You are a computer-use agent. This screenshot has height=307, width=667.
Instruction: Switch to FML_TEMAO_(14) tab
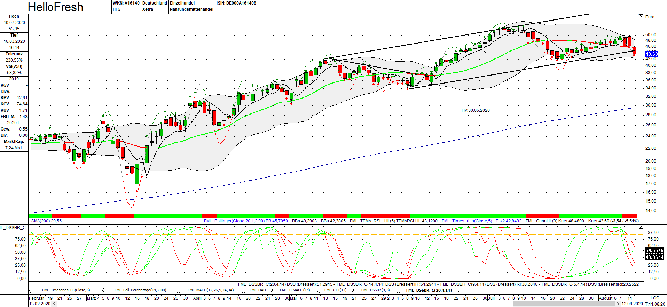coord(295,290)
